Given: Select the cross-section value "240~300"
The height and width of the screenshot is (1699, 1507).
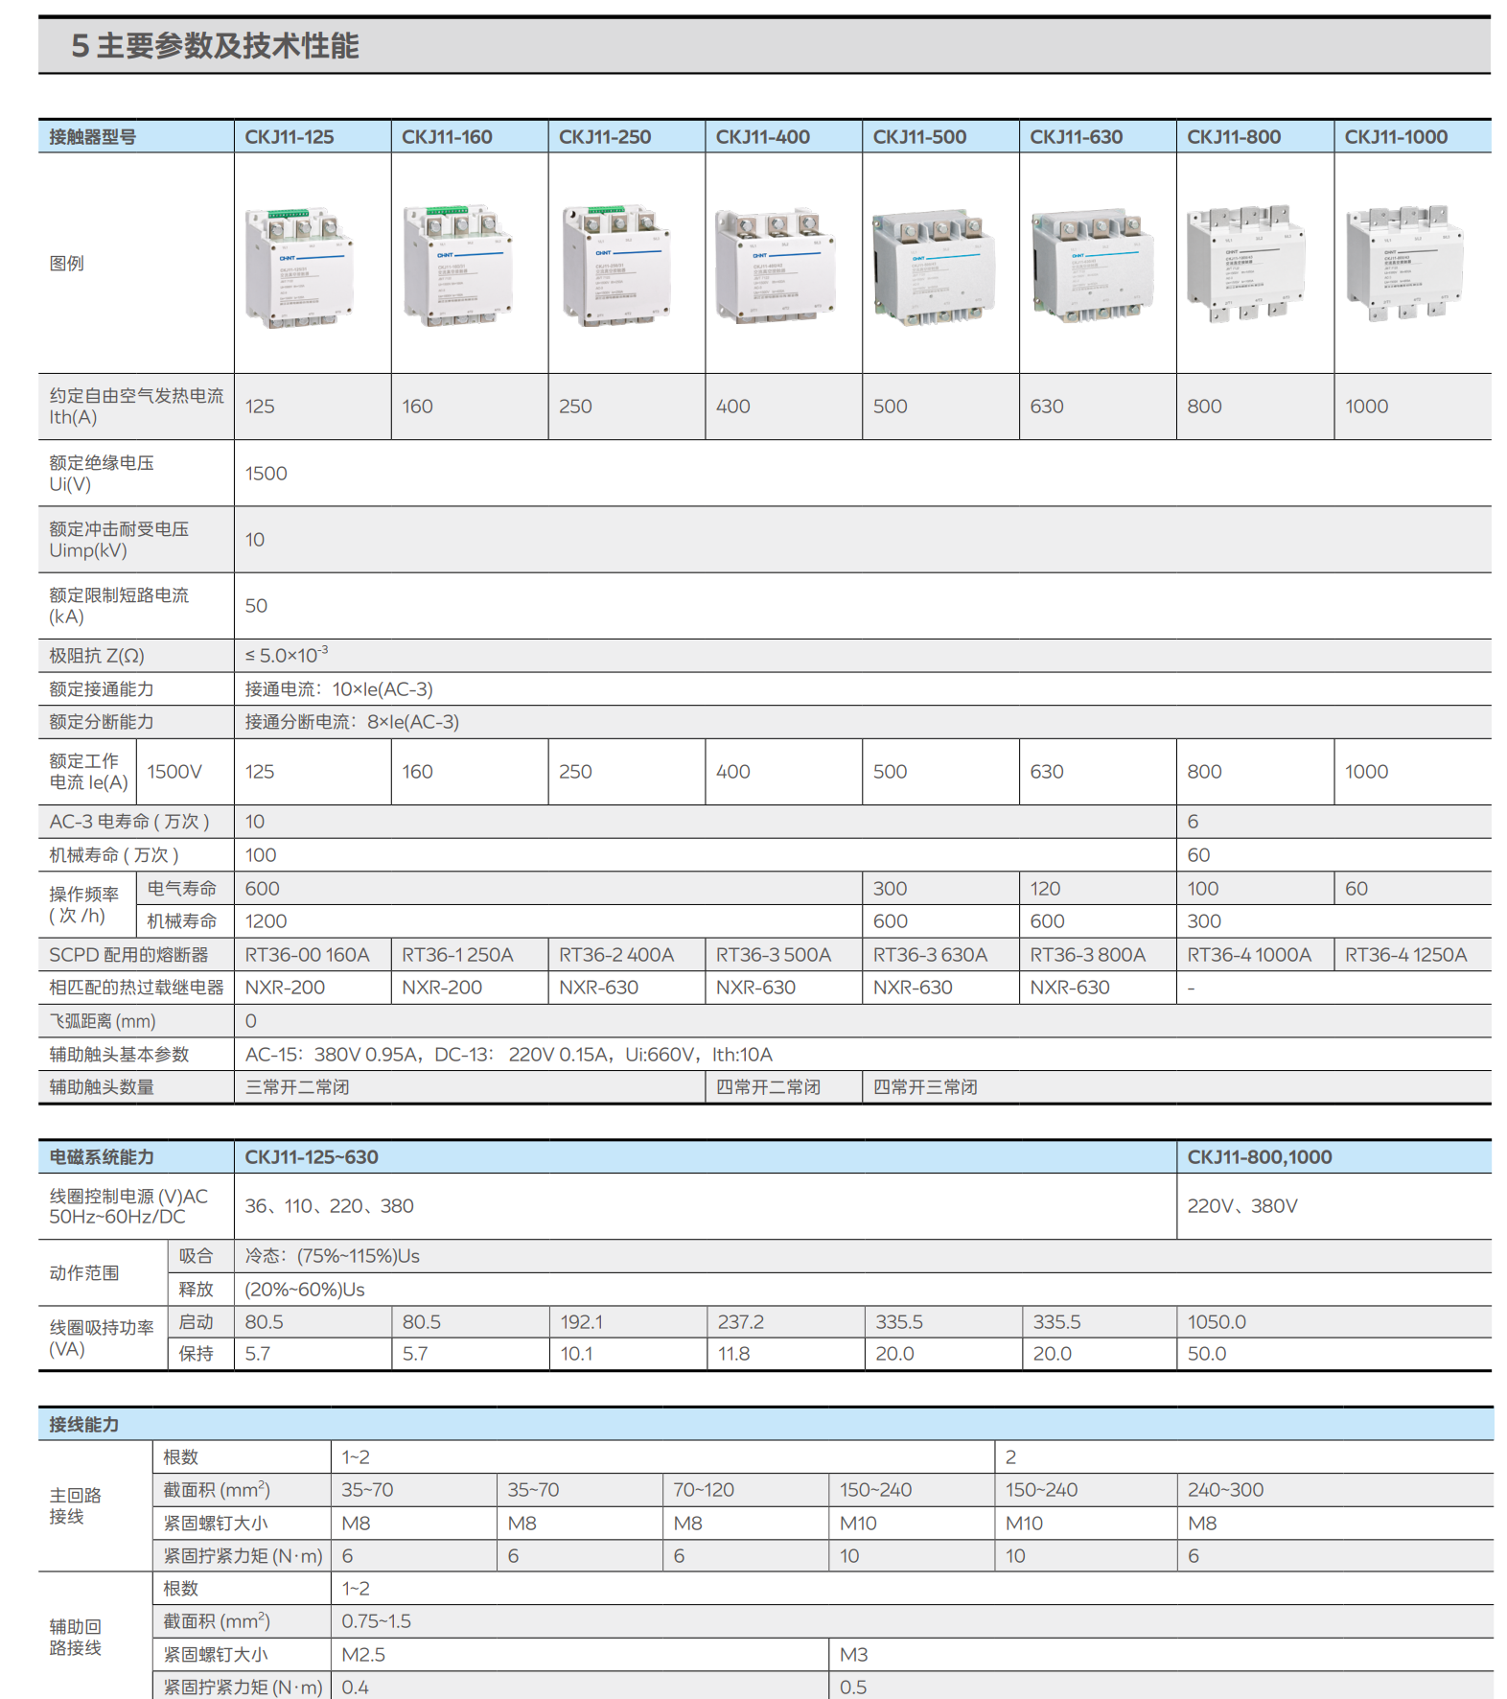Looking at the screenshot, I should [x=1226, y=1490].
